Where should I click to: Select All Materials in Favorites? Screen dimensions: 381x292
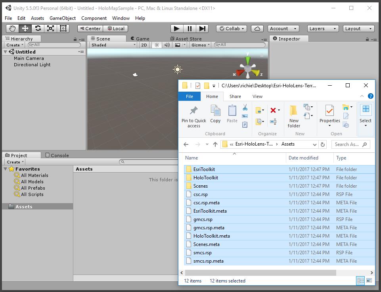click(34, 175)
